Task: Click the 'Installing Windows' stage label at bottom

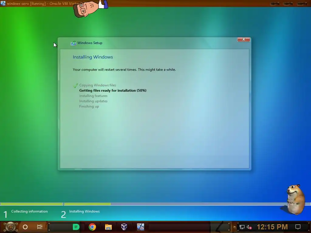Action: tap(84, 211)
